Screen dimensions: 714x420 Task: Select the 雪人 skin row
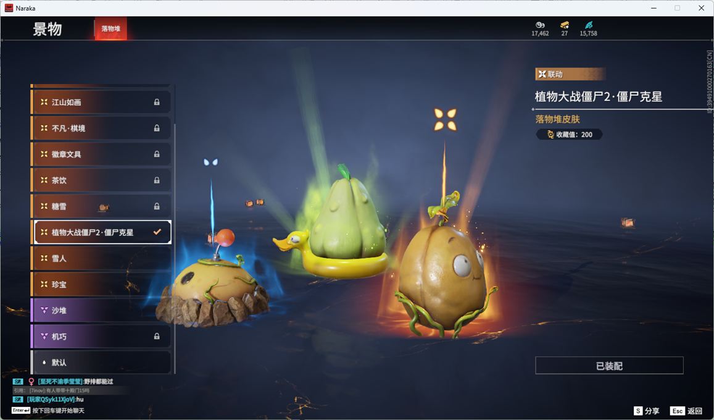tap(101, 258)
